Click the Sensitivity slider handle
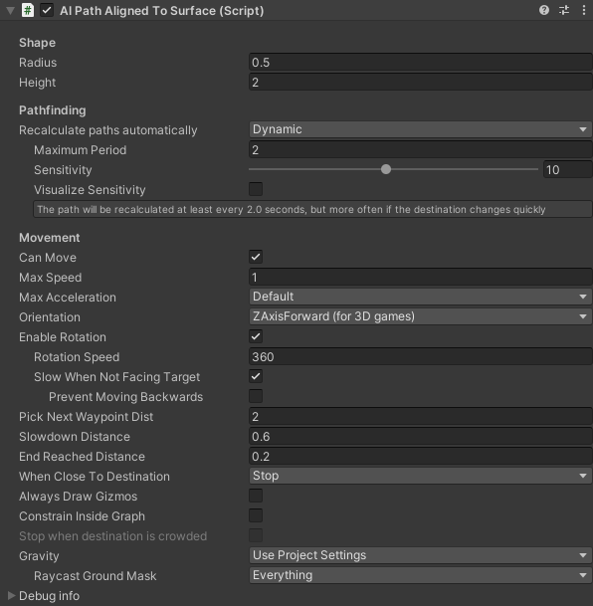Viewport: 593px width, 606px height. (386, 169)
